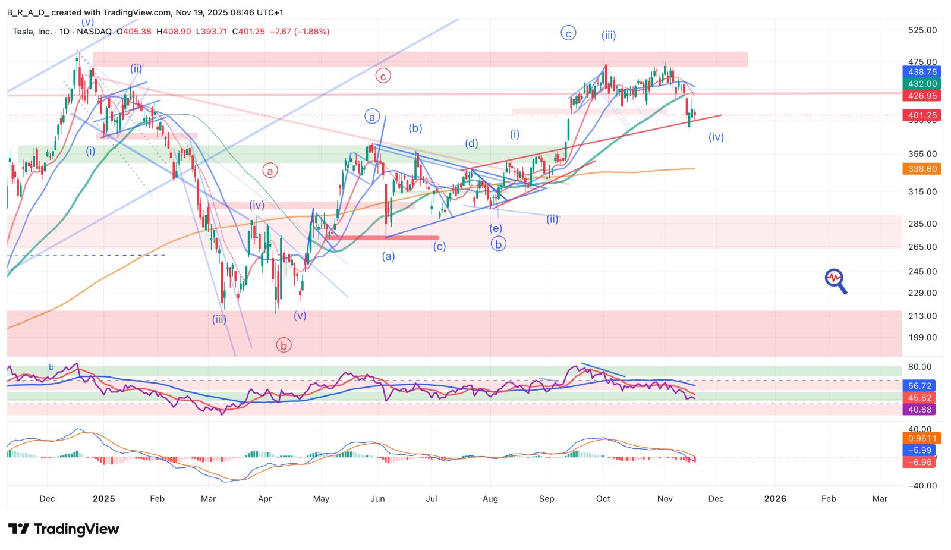Click the bold 2025 label on time axis
The width and height of the screenshot is (951, 550).
coord(104,499)
